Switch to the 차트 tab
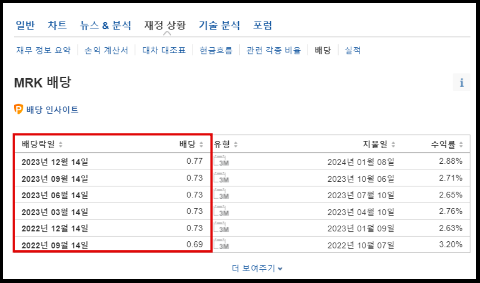 pos(57,25)
